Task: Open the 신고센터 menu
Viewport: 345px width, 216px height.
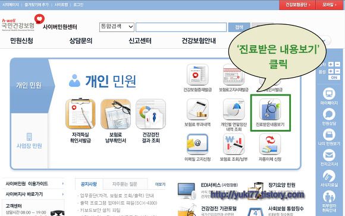Action: (140, 40)
